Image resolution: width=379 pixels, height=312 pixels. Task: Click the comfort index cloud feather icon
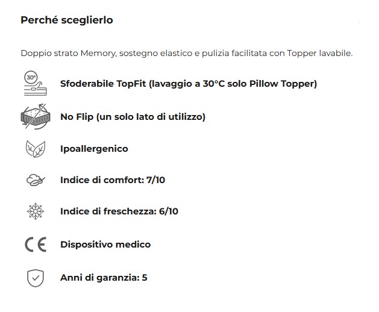(x=35, y=180)
